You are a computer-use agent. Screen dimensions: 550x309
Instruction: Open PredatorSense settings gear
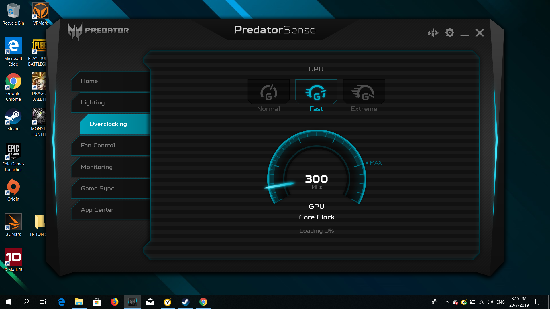click(x=450, y=33)
